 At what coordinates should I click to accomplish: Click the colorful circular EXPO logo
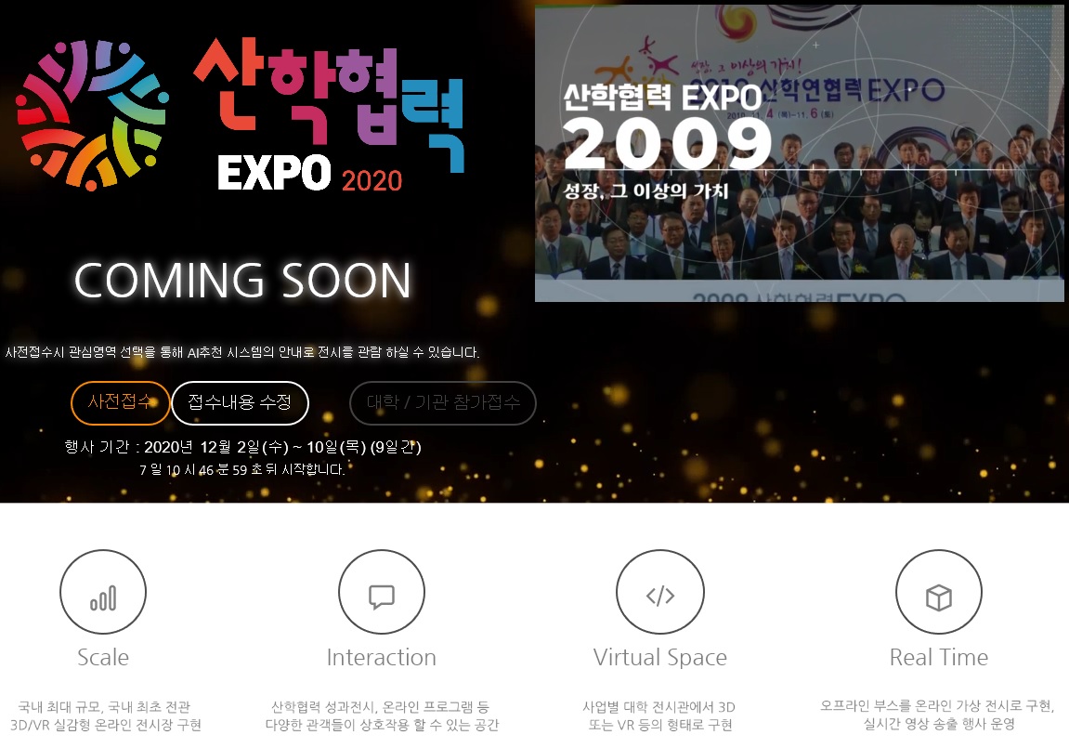[92, 114]
